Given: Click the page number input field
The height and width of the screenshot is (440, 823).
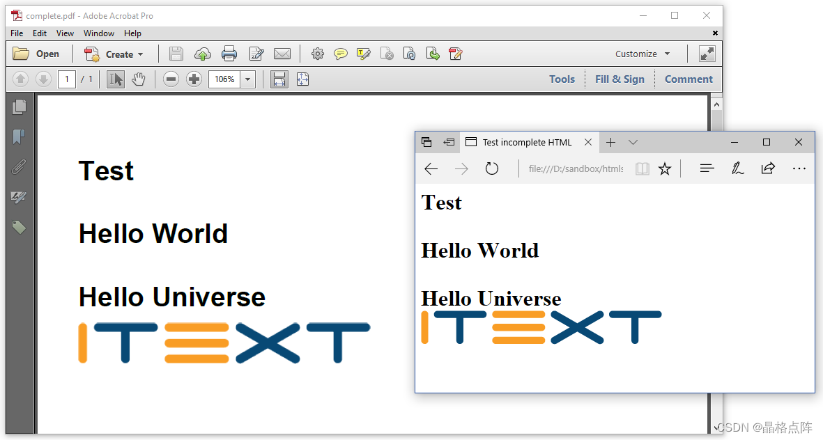Looking at the screenshot, I should point(67,79).
